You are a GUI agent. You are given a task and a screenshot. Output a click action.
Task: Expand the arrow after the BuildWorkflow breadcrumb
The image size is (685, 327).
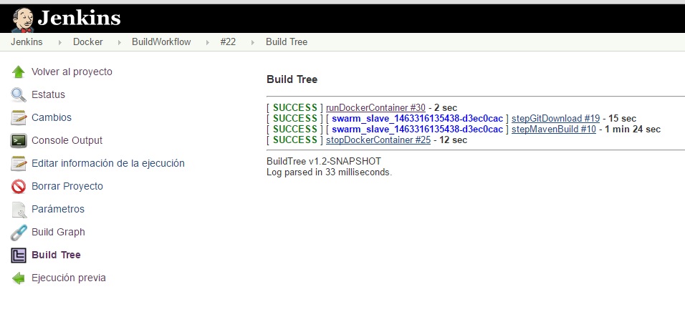click(207, 42)
